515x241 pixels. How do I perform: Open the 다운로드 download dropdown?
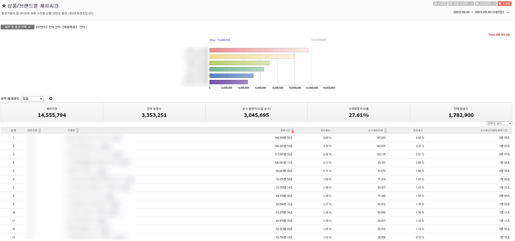[486, 3]
